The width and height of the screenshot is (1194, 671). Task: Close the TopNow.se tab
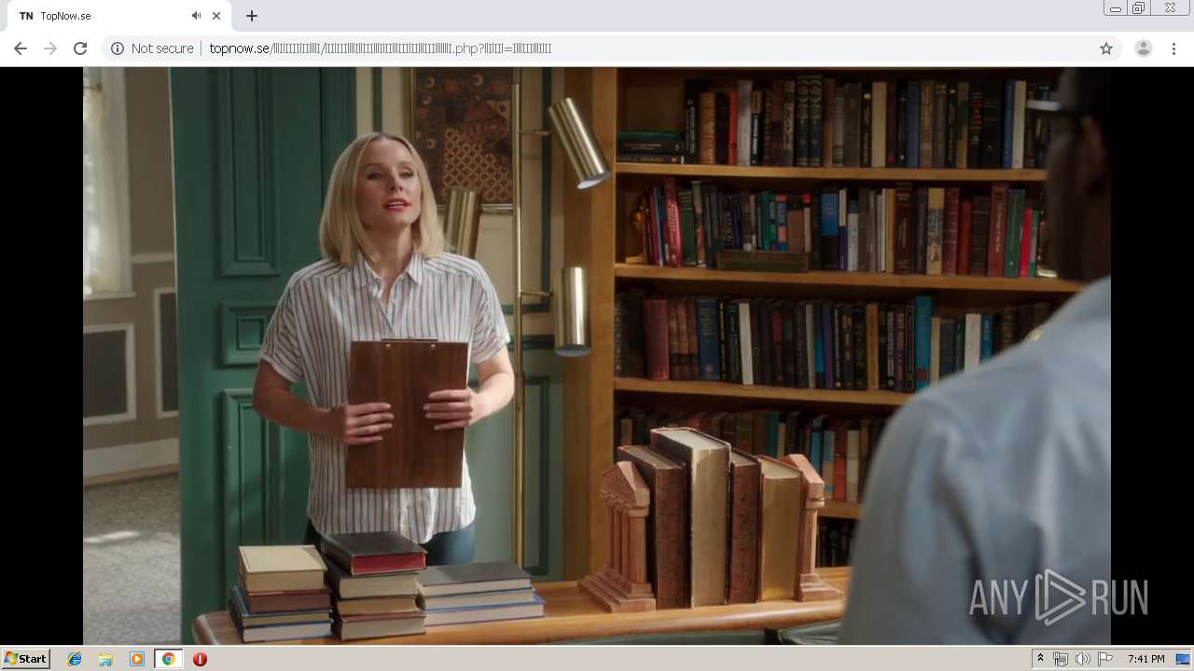click(x=216, y=16)
